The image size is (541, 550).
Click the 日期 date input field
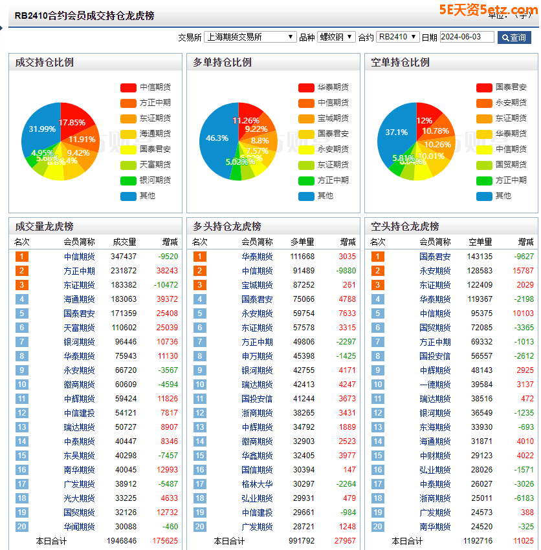click(467, 37)
